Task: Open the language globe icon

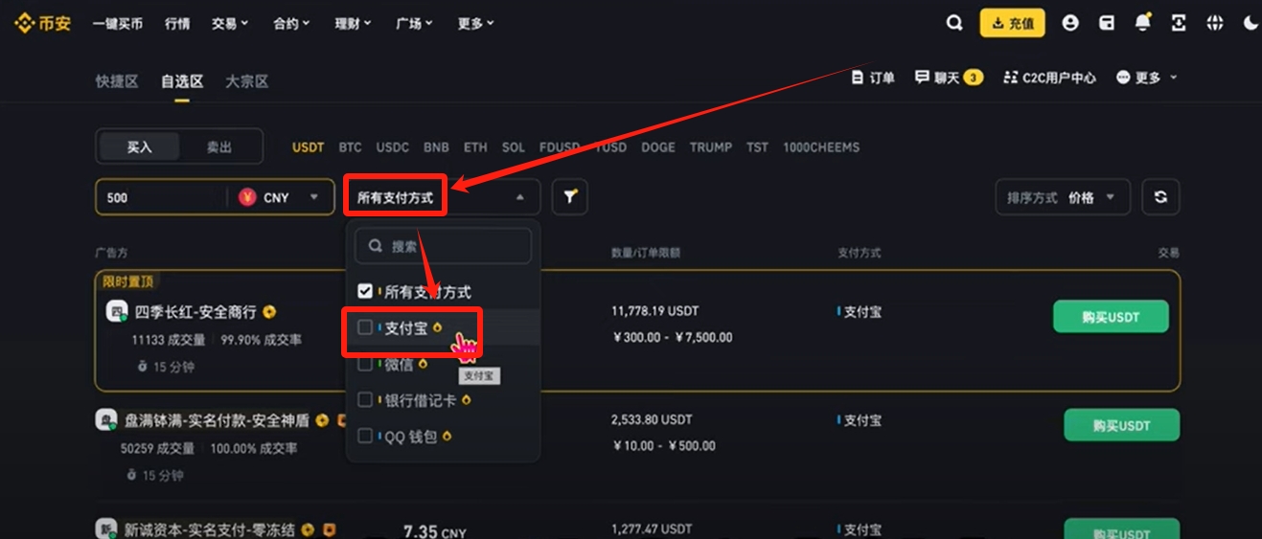Action: [1215, 23]
